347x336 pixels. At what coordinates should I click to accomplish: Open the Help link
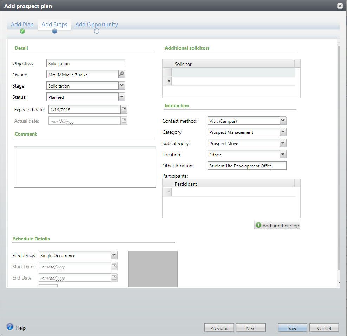pos(21,328)
